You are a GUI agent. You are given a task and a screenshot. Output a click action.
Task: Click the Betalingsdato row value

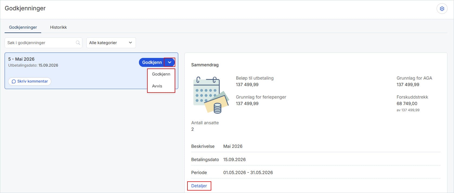click(235, 159)
